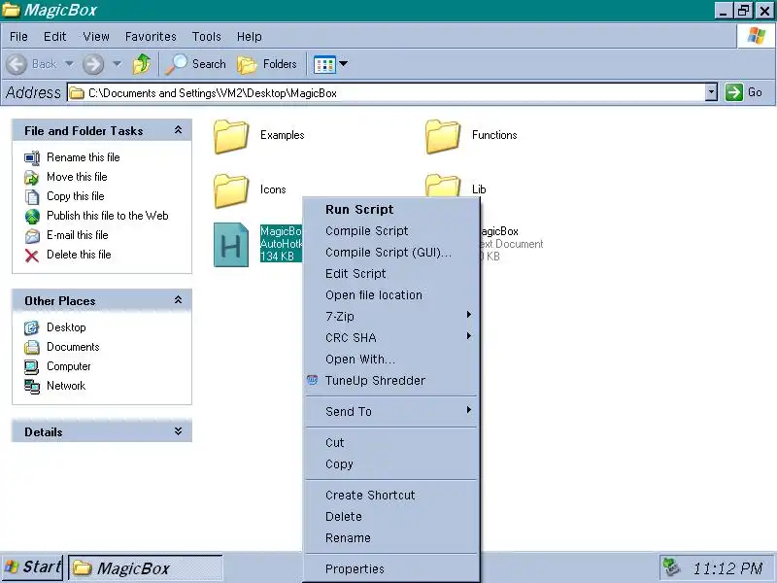The width and height of the screenshot is (777, 583).
Task: Choose Rename from context menu
Action: pos(391,537)
